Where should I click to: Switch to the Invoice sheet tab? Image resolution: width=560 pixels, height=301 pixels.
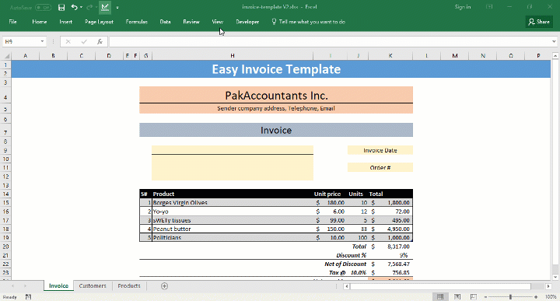[x=58, y=285]
